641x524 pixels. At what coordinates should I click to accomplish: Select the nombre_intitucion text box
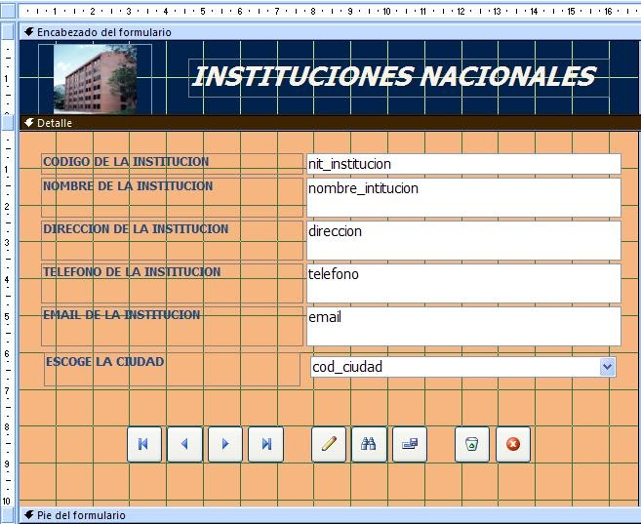coord(463,197)
